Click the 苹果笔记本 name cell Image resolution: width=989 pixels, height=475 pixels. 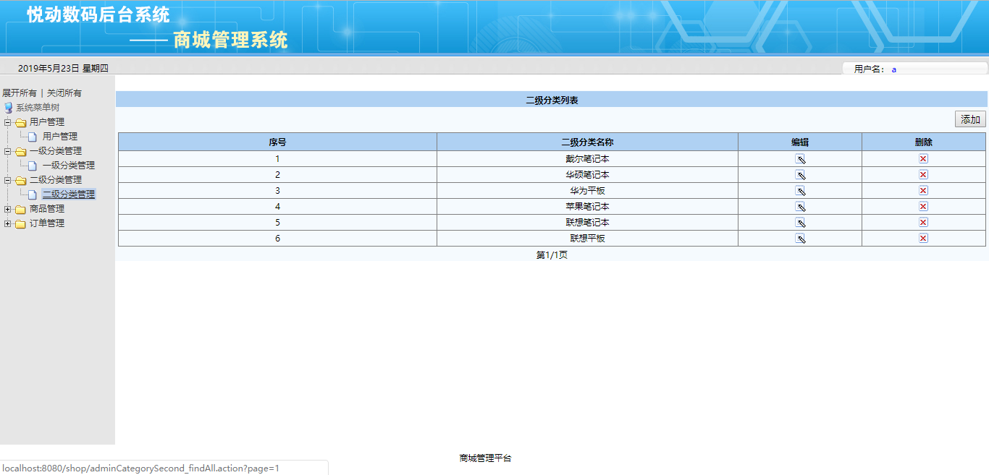pos(587,207)
